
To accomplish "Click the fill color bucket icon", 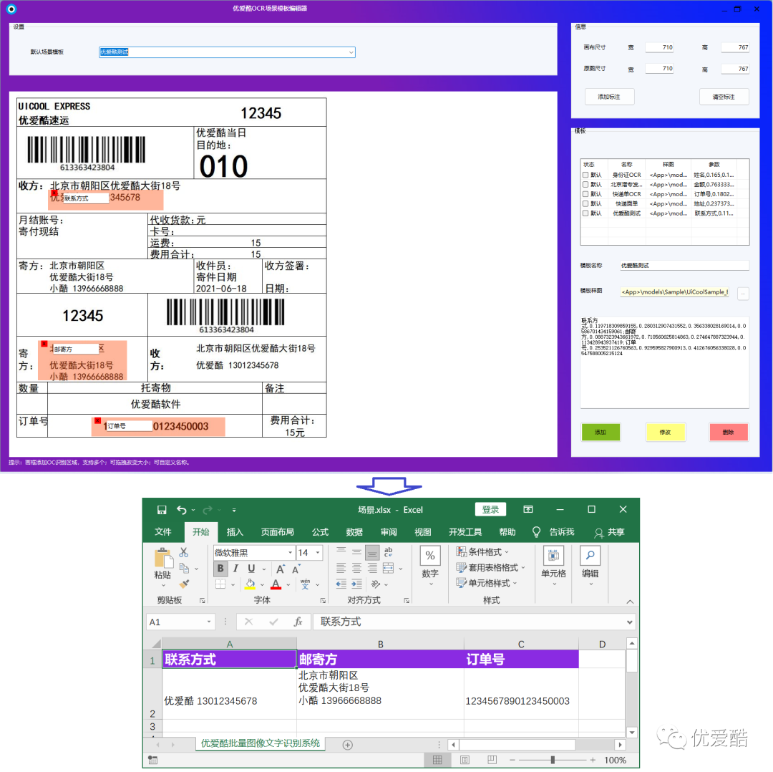I will 251,584.
